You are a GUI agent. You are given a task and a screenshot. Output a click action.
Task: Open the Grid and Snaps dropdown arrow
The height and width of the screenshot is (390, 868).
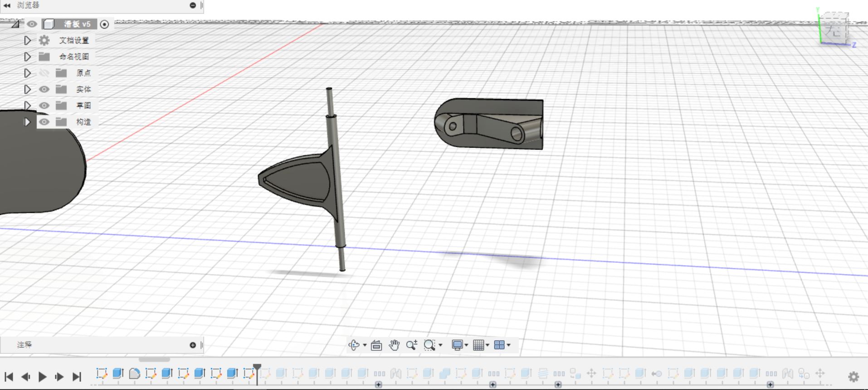click(488, 345)
